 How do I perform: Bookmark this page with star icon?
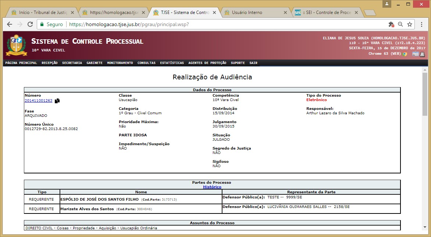[410, 24]
